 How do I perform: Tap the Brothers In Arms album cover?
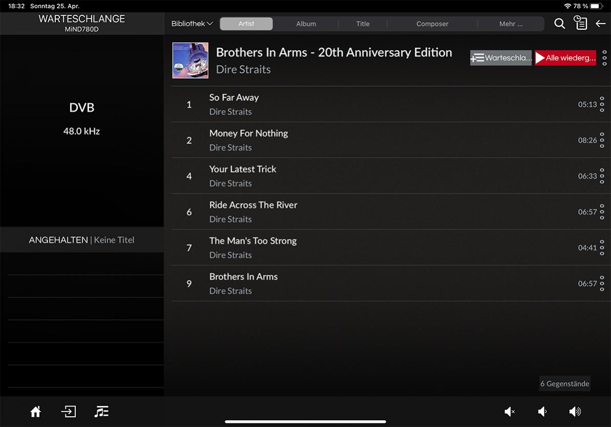coord(191,60)
